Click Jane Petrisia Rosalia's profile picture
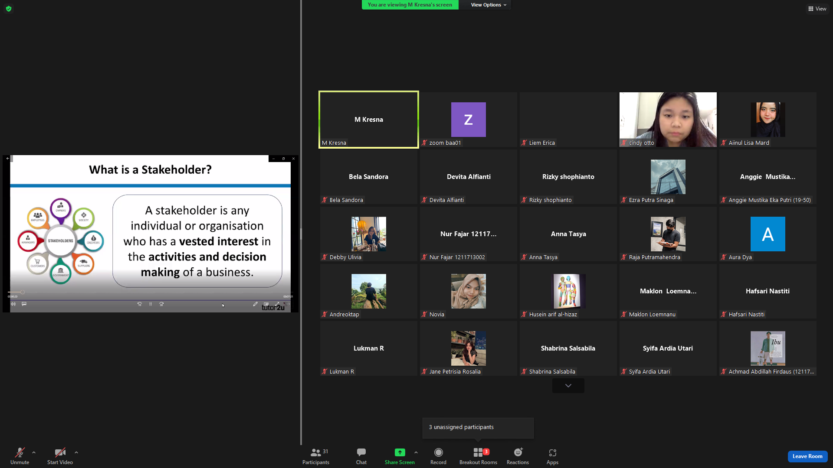The image size is (833, 468). click(469, 348)
